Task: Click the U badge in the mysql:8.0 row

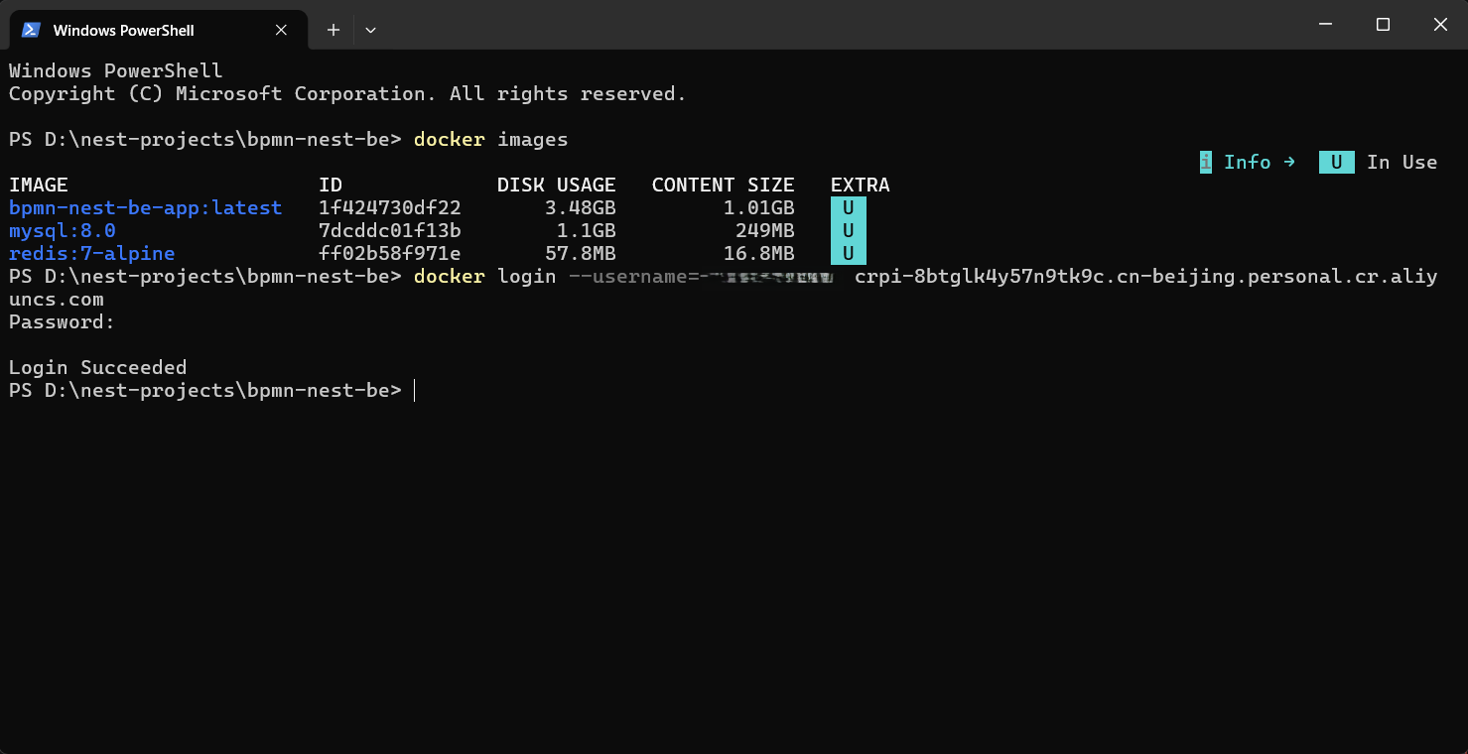Action: pyautogui.click(x=849, y=230)
